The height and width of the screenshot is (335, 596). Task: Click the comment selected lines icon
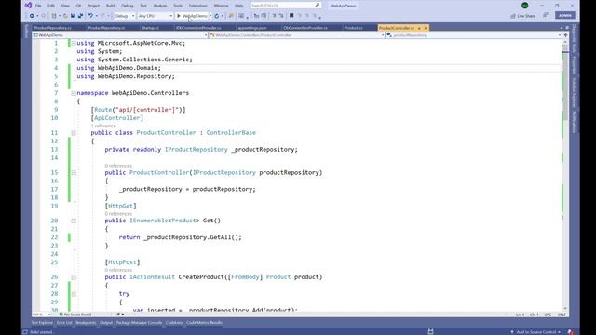click(x=274, y=16)
